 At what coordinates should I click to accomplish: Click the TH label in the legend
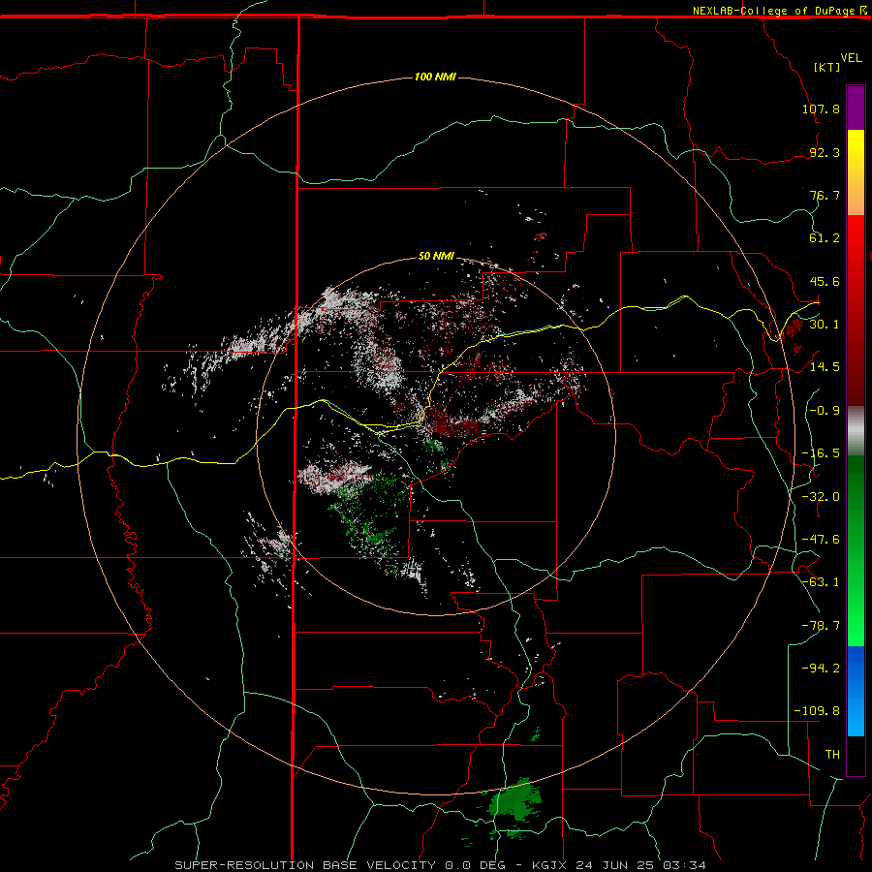(832, 755)
